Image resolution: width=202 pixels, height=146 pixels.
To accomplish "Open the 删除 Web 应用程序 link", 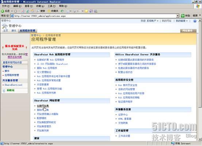I will (47, 68).
